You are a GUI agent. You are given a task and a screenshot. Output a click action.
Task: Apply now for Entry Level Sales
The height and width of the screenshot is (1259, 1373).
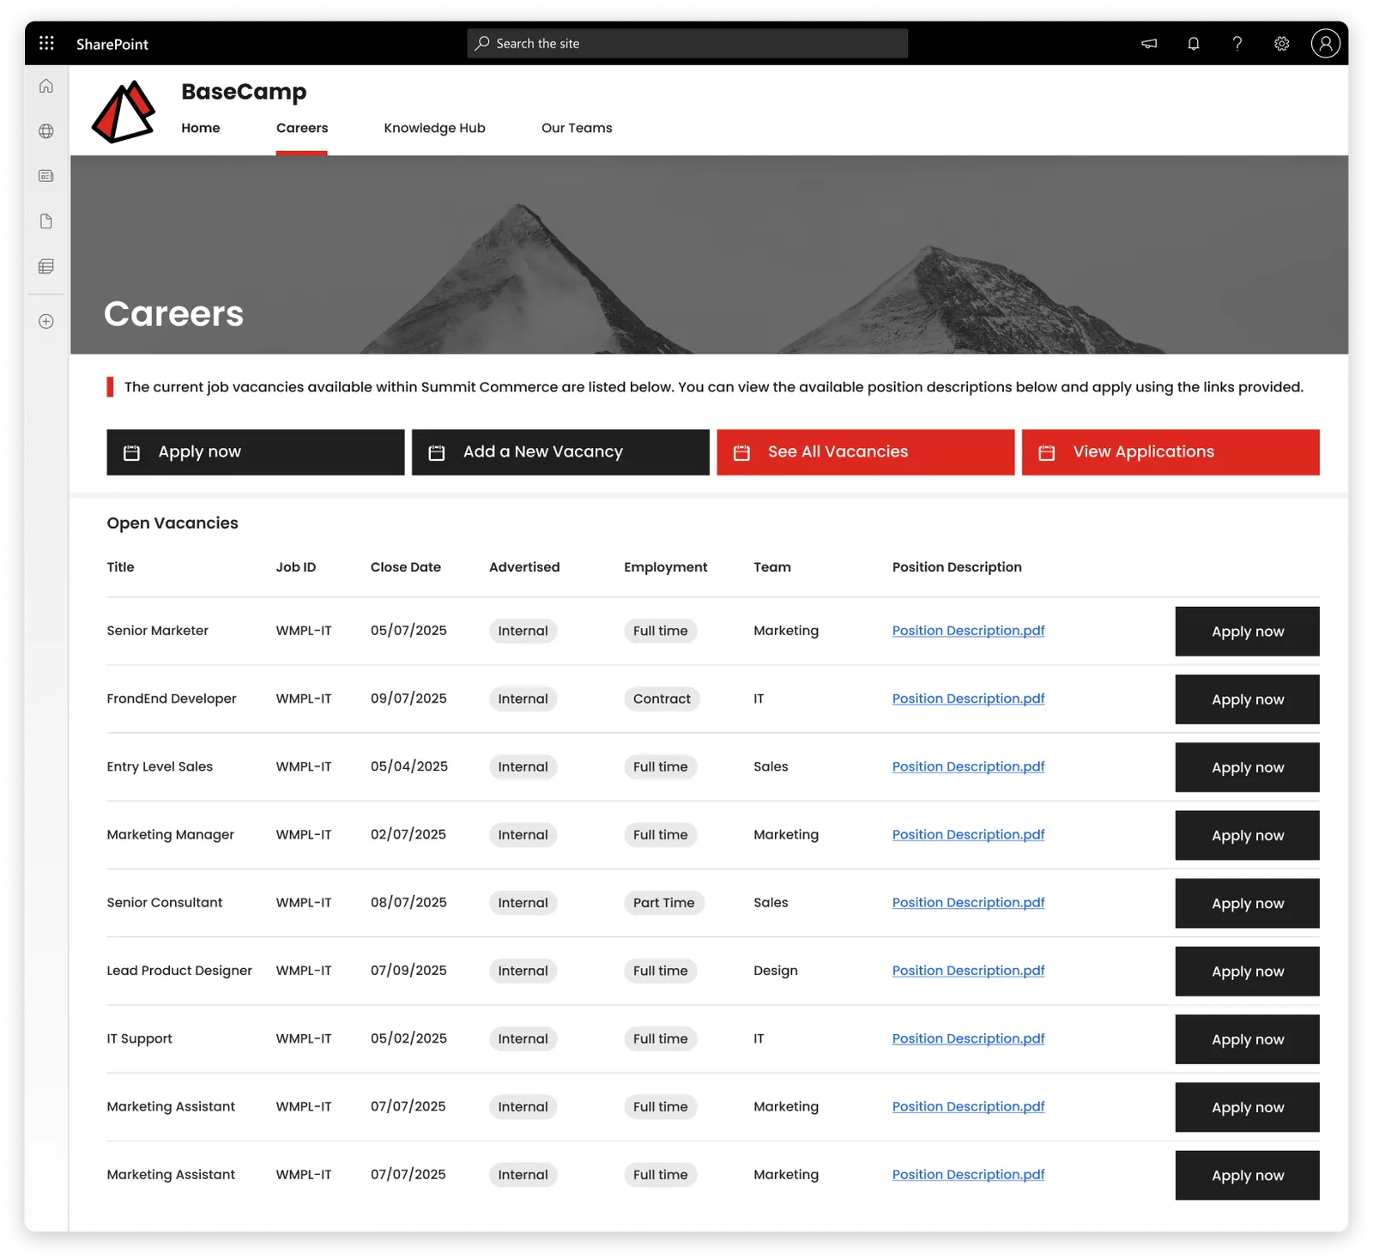tap(1247, 767)
